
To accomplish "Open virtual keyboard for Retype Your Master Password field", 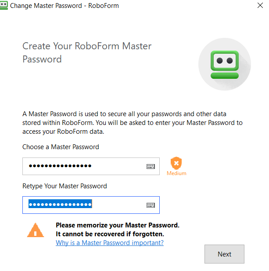I will click(x=151, y=205).
